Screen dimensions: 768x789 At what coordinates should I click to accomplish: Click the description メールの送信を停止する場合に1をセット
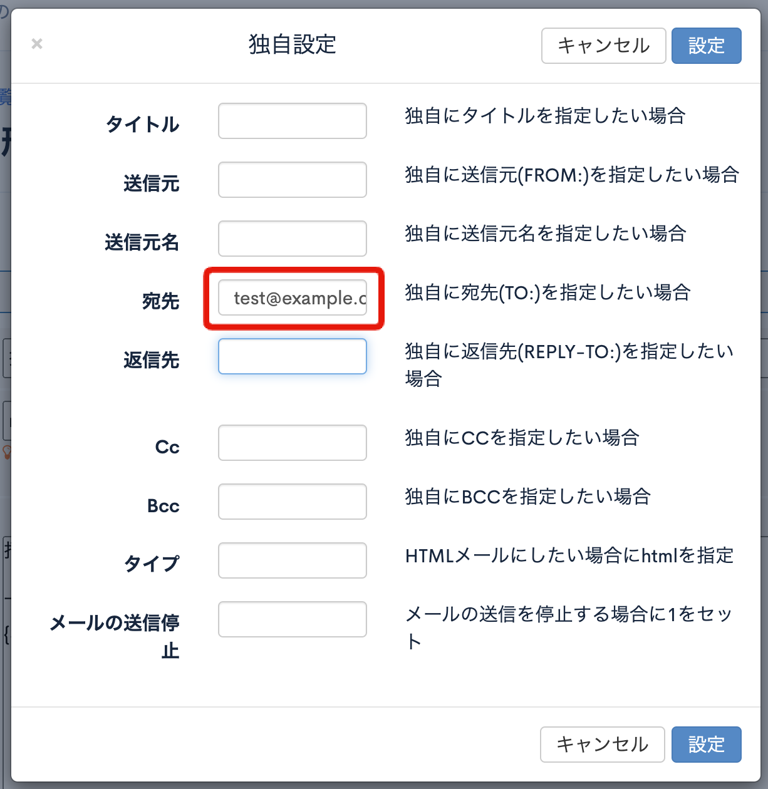(x=569, y=628)
